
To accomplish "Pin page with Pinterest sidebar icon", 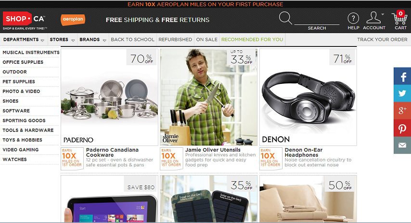I will [x=402, y=128].
